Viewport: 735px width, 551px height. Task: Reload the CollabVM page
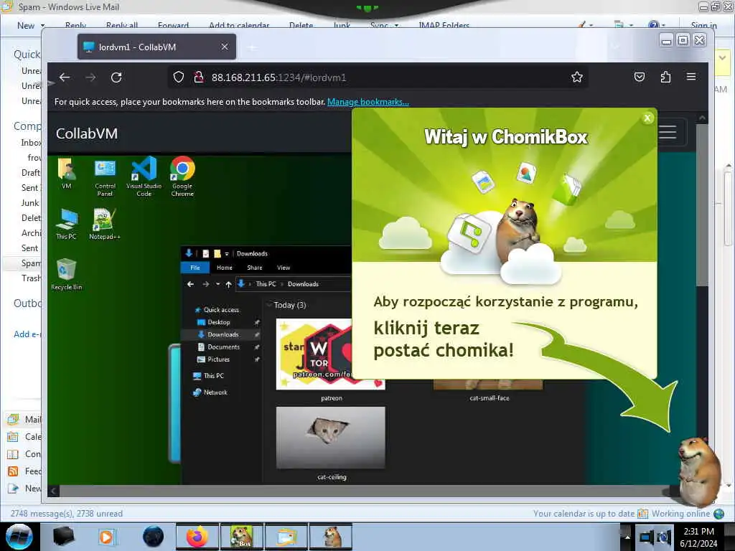point(116,77)
